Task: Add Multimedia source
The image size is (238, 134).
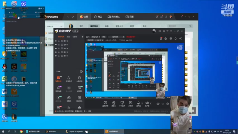Action: 131,104
